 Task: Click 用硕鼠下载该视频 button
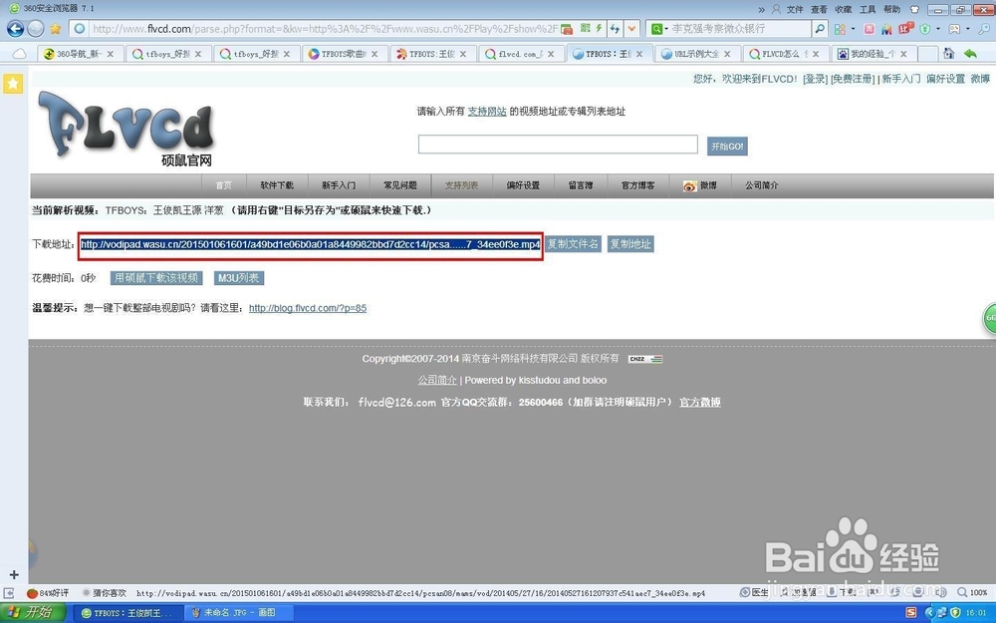[x=156, y=278]
